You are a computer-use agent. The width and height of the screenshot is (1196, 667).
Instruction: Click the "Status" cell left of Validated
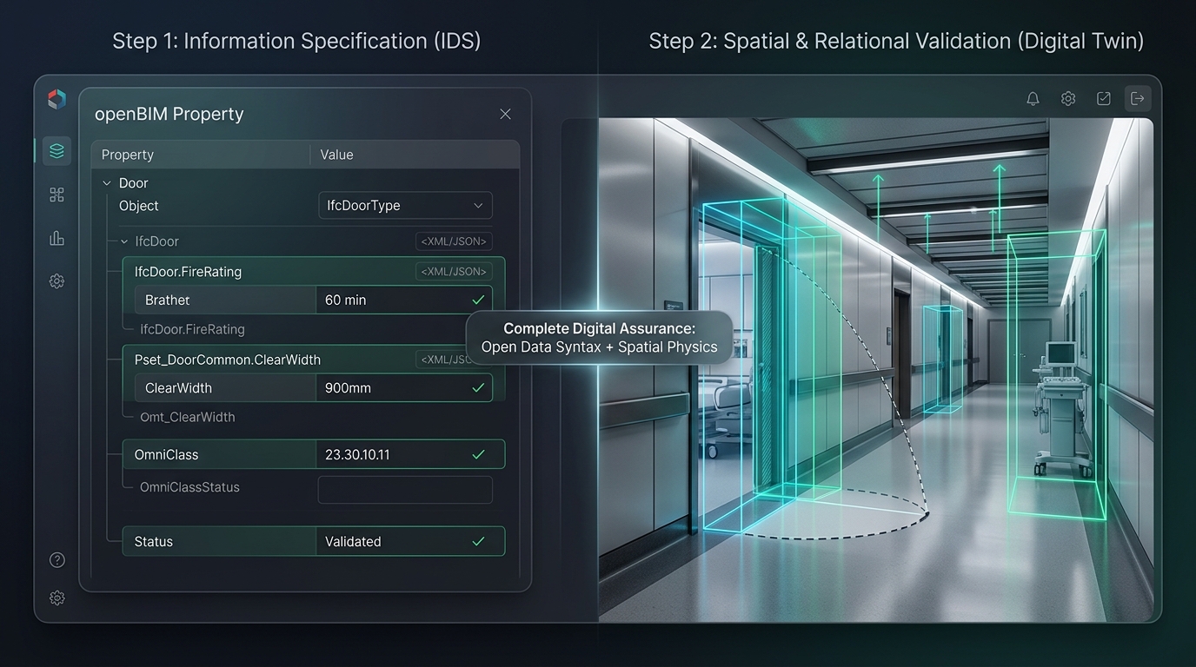tap(219, 541)
